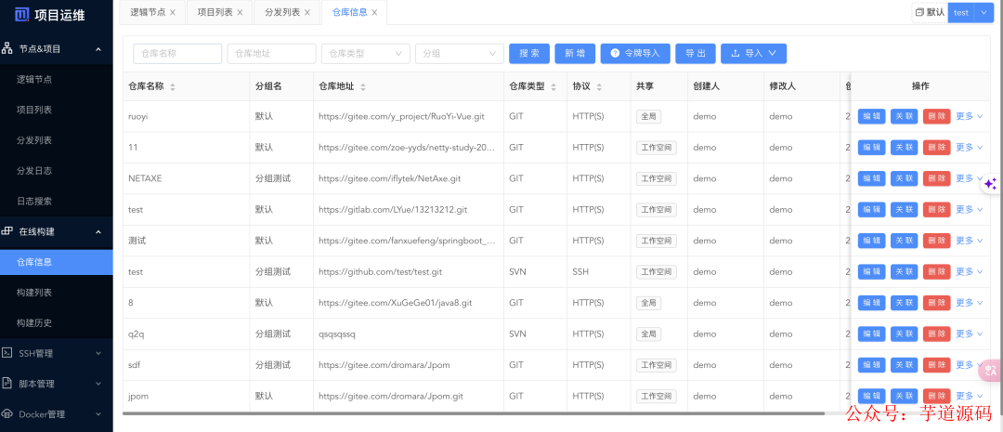
Task: Click the Jpom.git repository address
Action: click(x=390, y=396)
